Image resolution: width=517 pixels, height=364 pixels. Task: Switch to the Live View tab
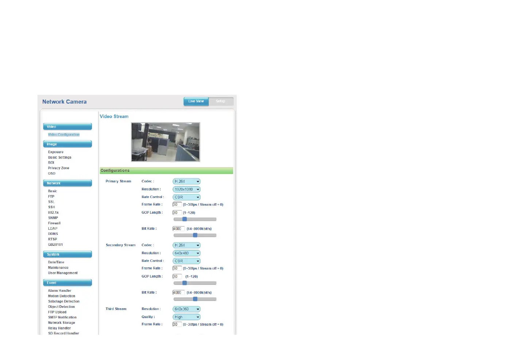(196, 101)
